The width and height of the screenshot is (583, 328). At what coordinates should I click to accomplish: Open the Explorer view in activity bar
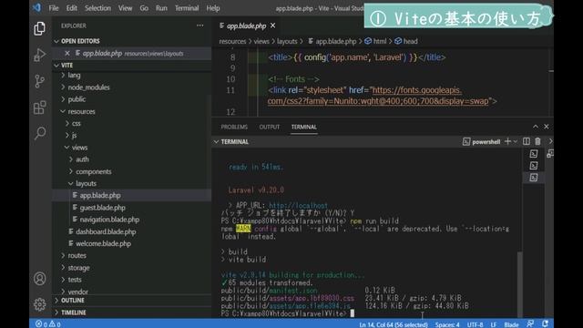39,28
